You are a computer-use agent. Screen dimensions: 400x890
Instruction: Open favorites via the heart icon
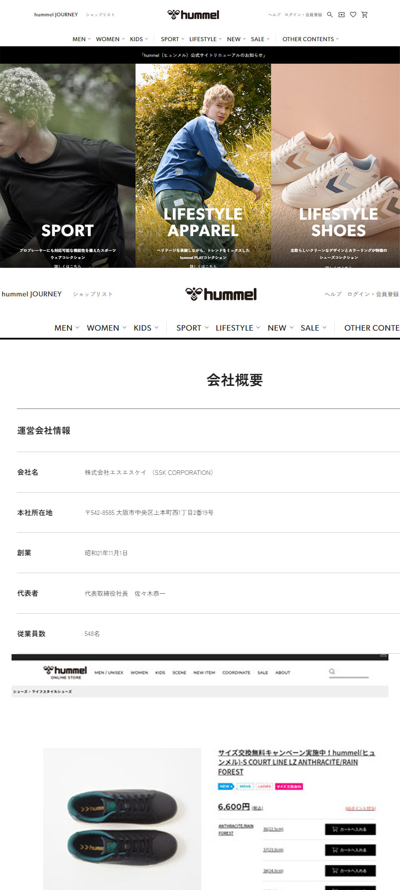[x=353, y=15]
